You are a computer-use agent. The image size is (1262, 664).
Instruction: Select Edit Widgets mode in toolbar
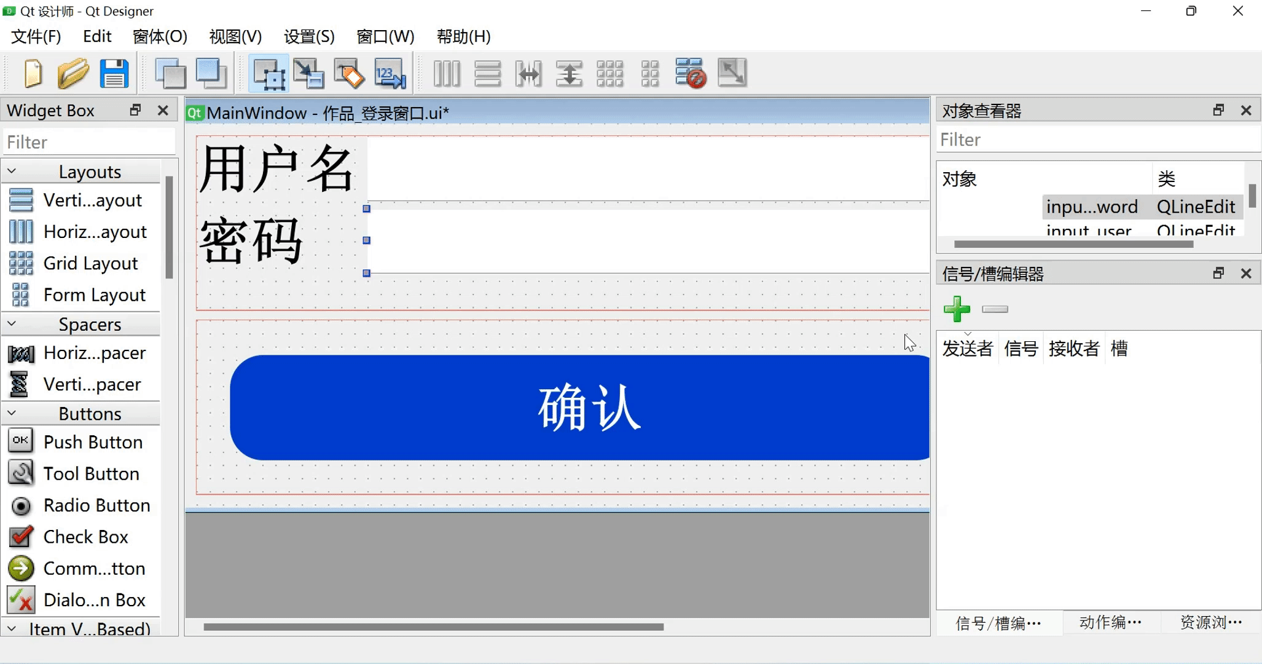(268, 74)
